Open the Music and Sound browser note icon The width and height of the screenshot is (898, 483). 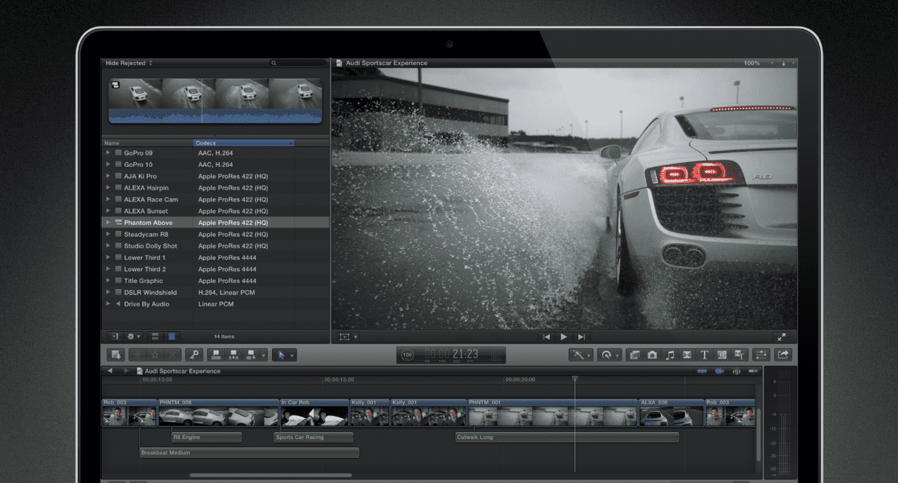click(669, 355)
